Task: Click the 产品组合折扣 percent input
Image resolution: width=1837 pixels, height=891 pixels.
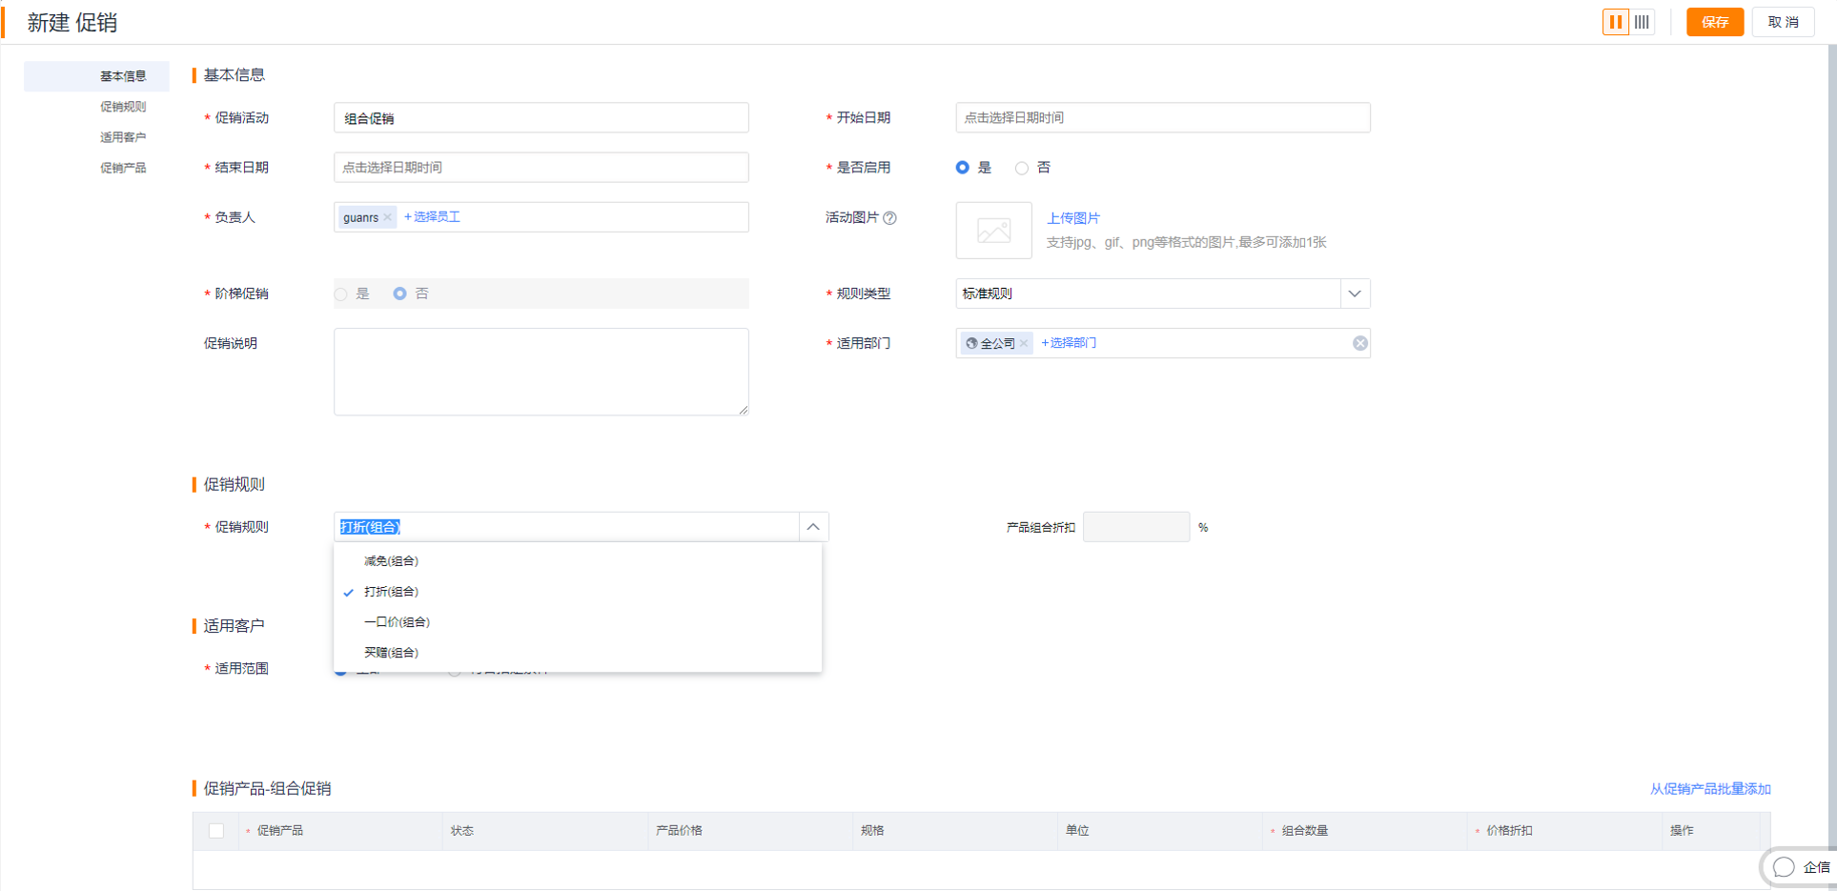Action: [x=1136, y=527]
